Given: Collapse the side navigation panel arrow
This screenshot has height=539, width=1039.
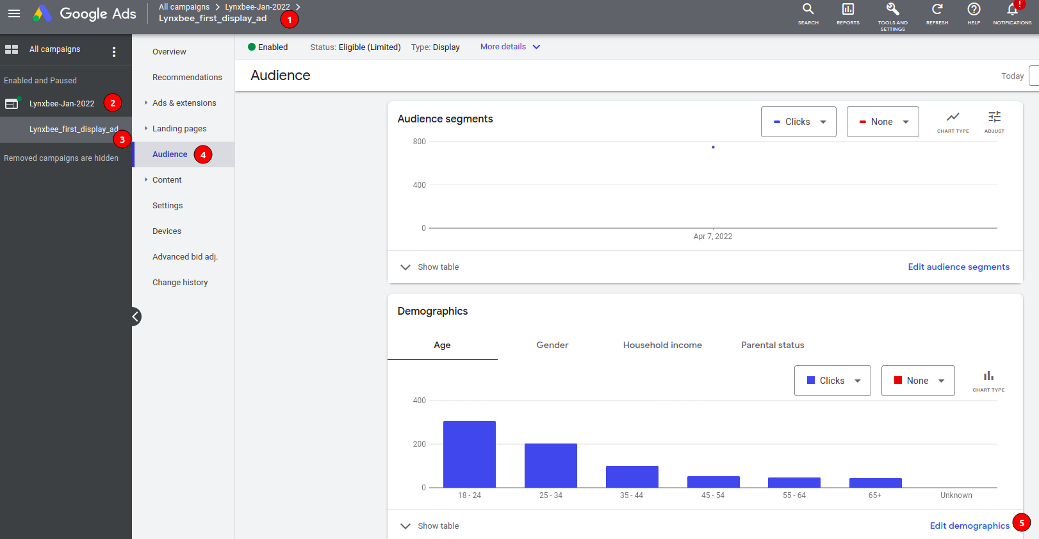Looking at the screenshot, I should pos(136,317).
